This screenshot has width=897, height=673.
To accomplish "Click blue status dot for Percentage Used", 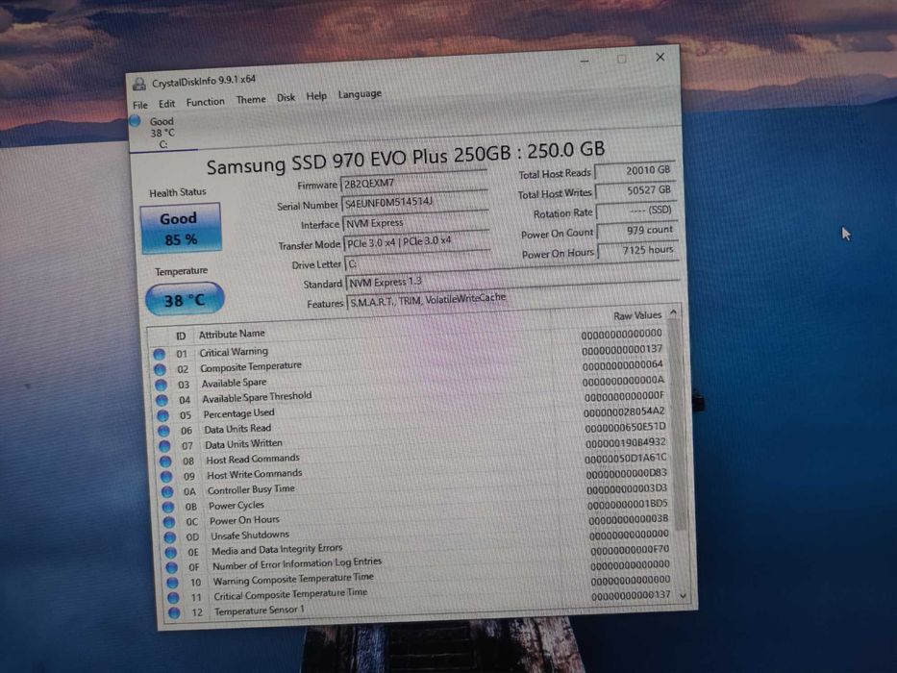I will [x=163, y=415].
